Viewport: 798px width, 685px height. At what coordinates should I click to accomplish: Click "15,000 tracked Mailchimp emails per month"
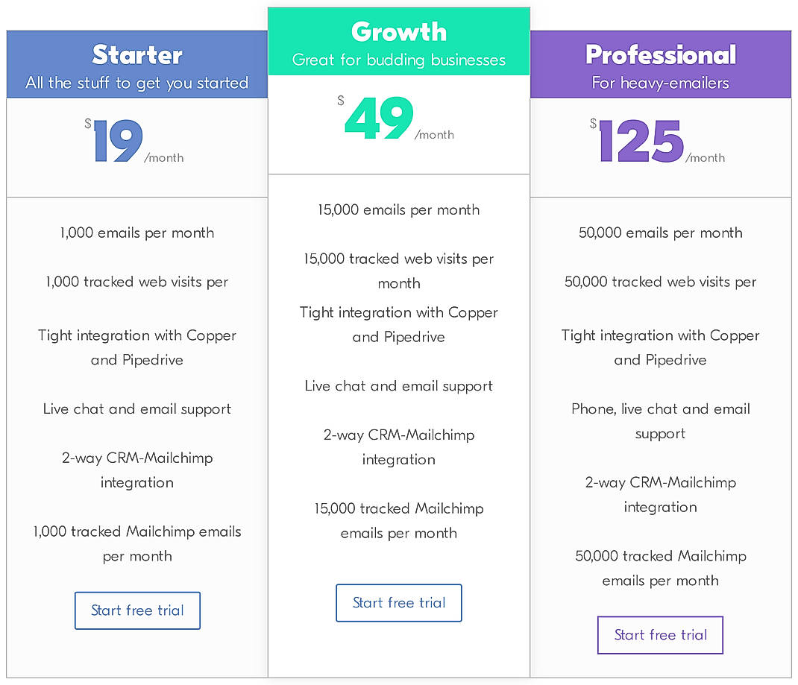(x=399, y=520)
